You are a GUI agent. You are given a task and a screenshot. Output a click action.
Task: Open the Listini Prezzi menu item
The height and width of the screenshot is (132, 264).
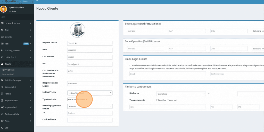(17, 57)
